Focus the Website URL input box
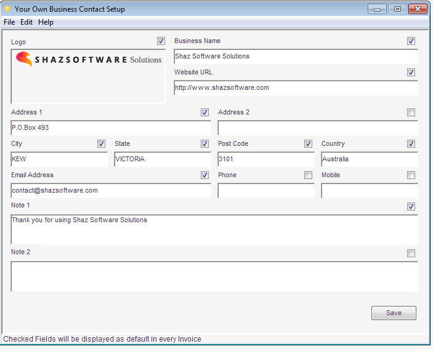Screen dimensions: 433x349 [x=296, y=88]
